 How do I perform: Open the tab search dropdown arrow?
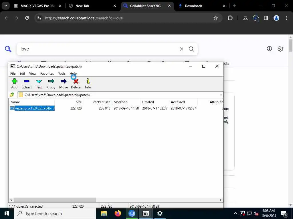[6, 6]
